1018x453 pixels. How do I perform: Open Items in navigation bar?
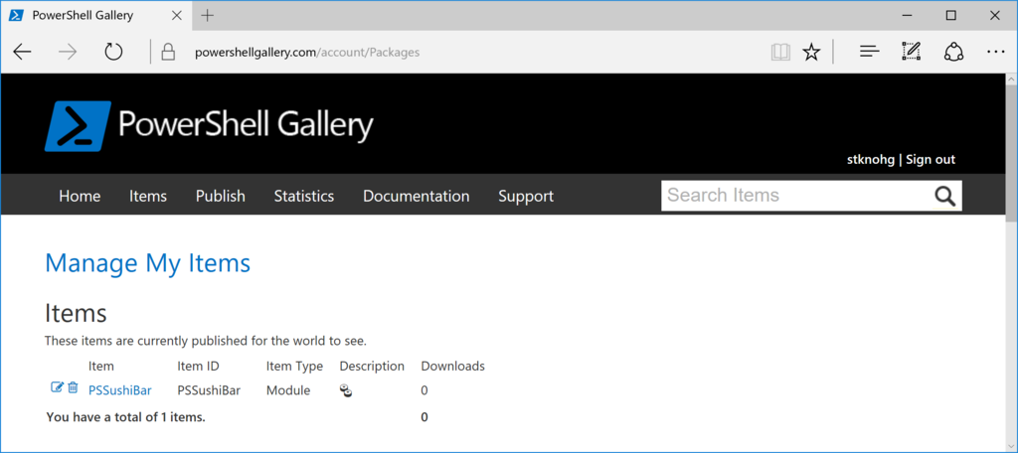coord(148,196)
